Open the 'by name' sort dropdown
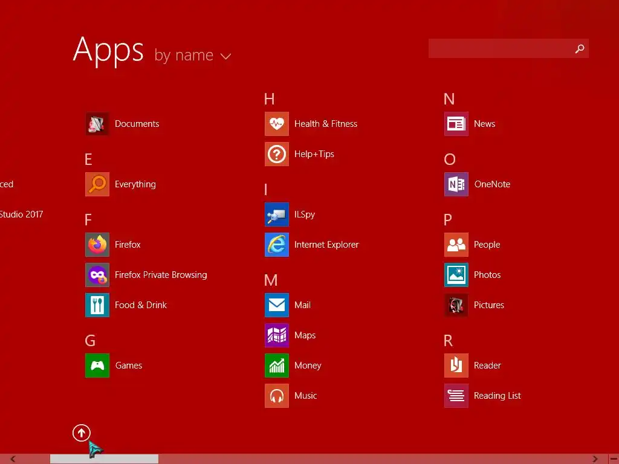619x464 pixels. pos(193,55)
